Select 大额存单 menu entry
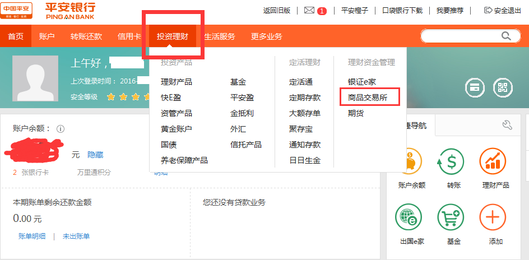Image resolution: width=529 pixels, height=260 pixels. click(305, 113)
